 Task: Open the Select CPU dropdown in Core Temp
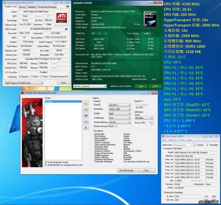(x=183, y=145)
